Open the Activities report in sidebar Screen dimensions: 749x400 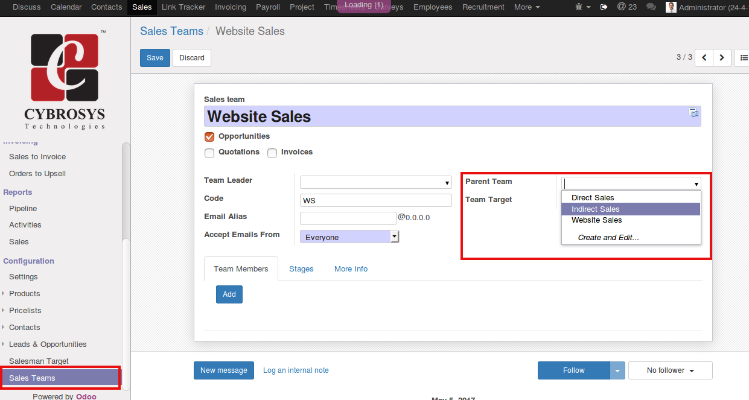(25, 225)
